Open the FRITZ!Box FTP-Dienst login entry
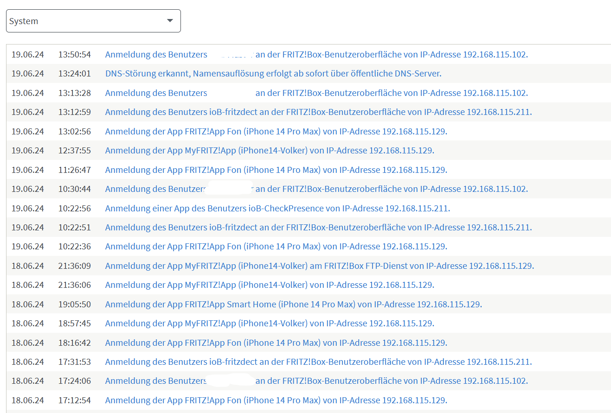This screenshot has height=413, width=611. point(320,266)
